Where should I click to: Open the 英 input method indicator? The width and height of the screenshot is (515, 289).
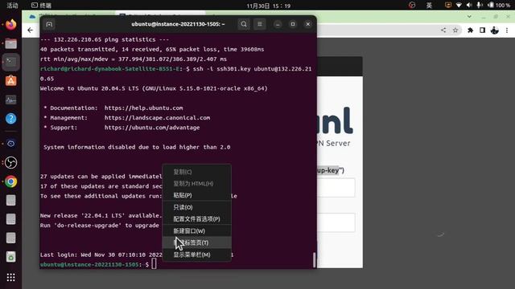pos(429,5)
